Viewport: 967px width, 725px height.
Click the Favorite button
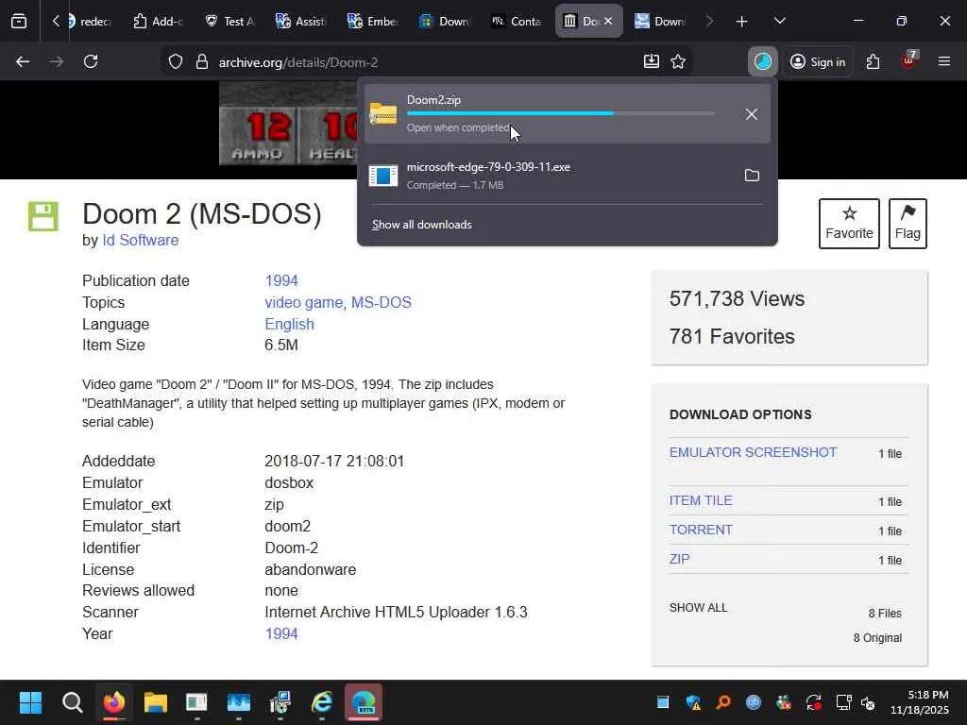[x=849, y=223]
